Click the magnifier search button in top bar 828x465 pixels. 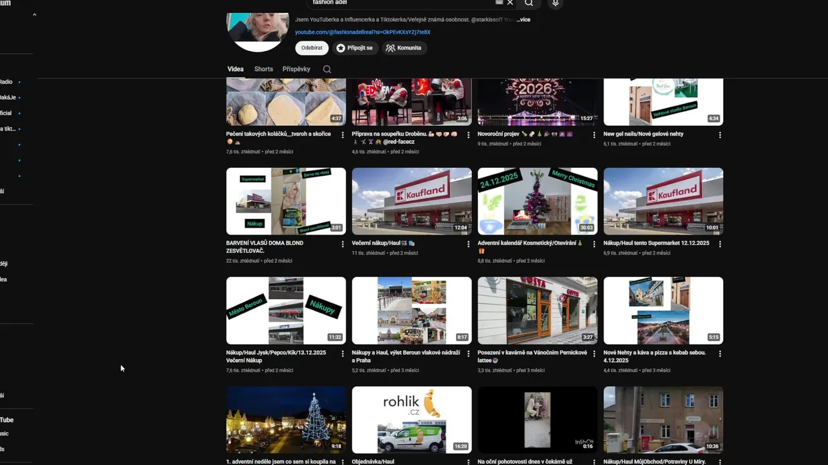coord(529,3)
